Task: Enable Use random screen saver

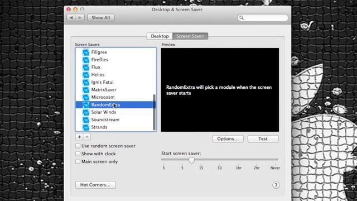Action: coord(78,146)
